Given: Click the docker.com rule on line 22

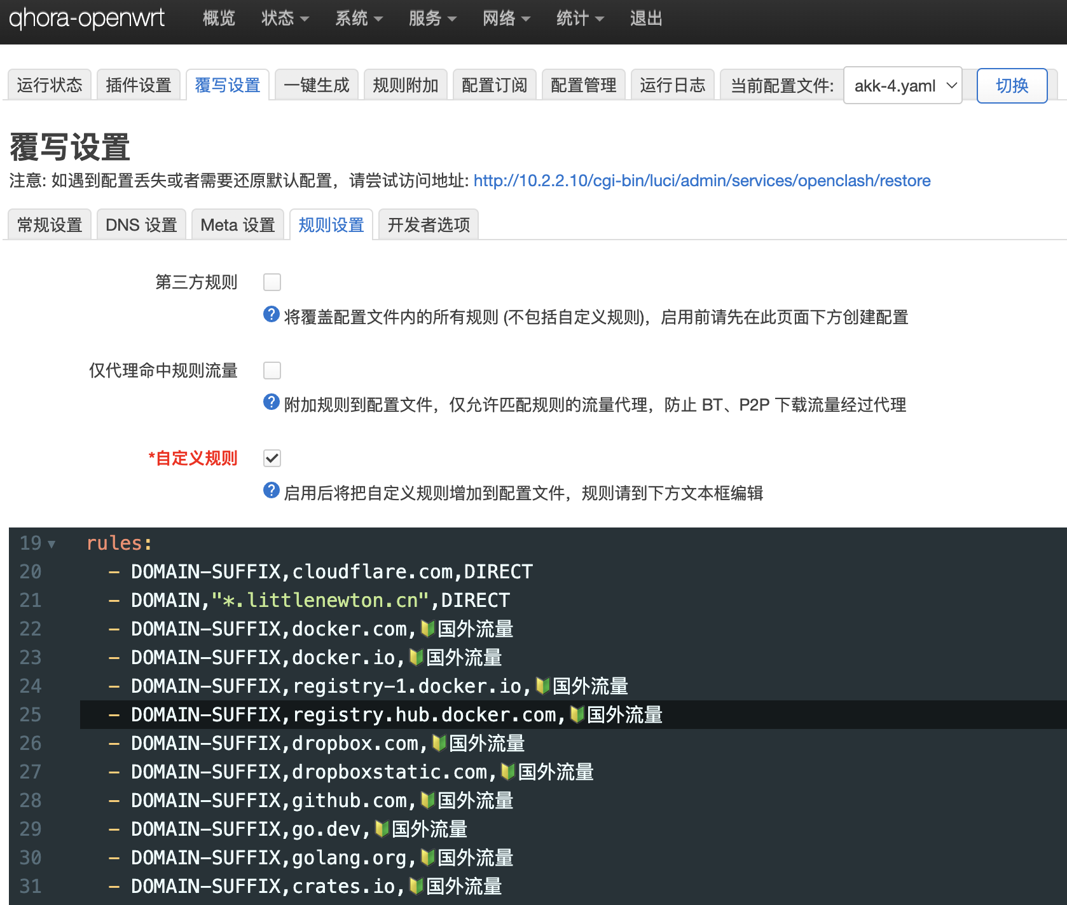Looking at the screenshot, I should coord(311,629).
